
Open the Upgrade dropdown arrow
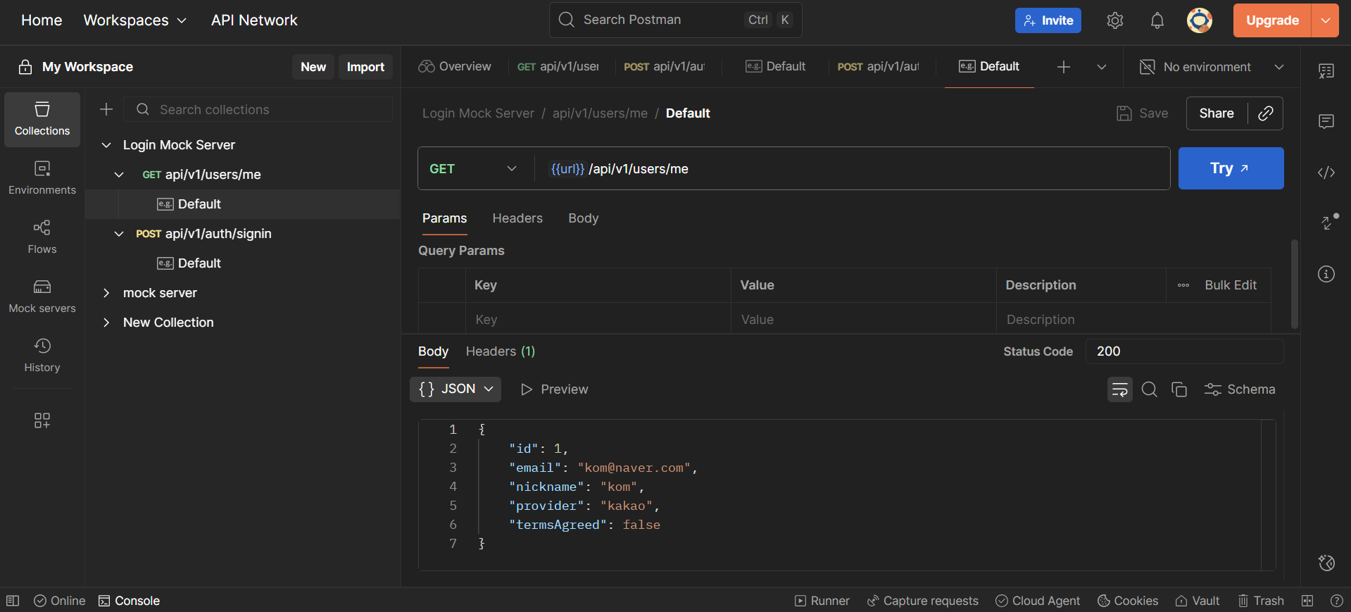pyautogui.click(x=1325, y=20)
